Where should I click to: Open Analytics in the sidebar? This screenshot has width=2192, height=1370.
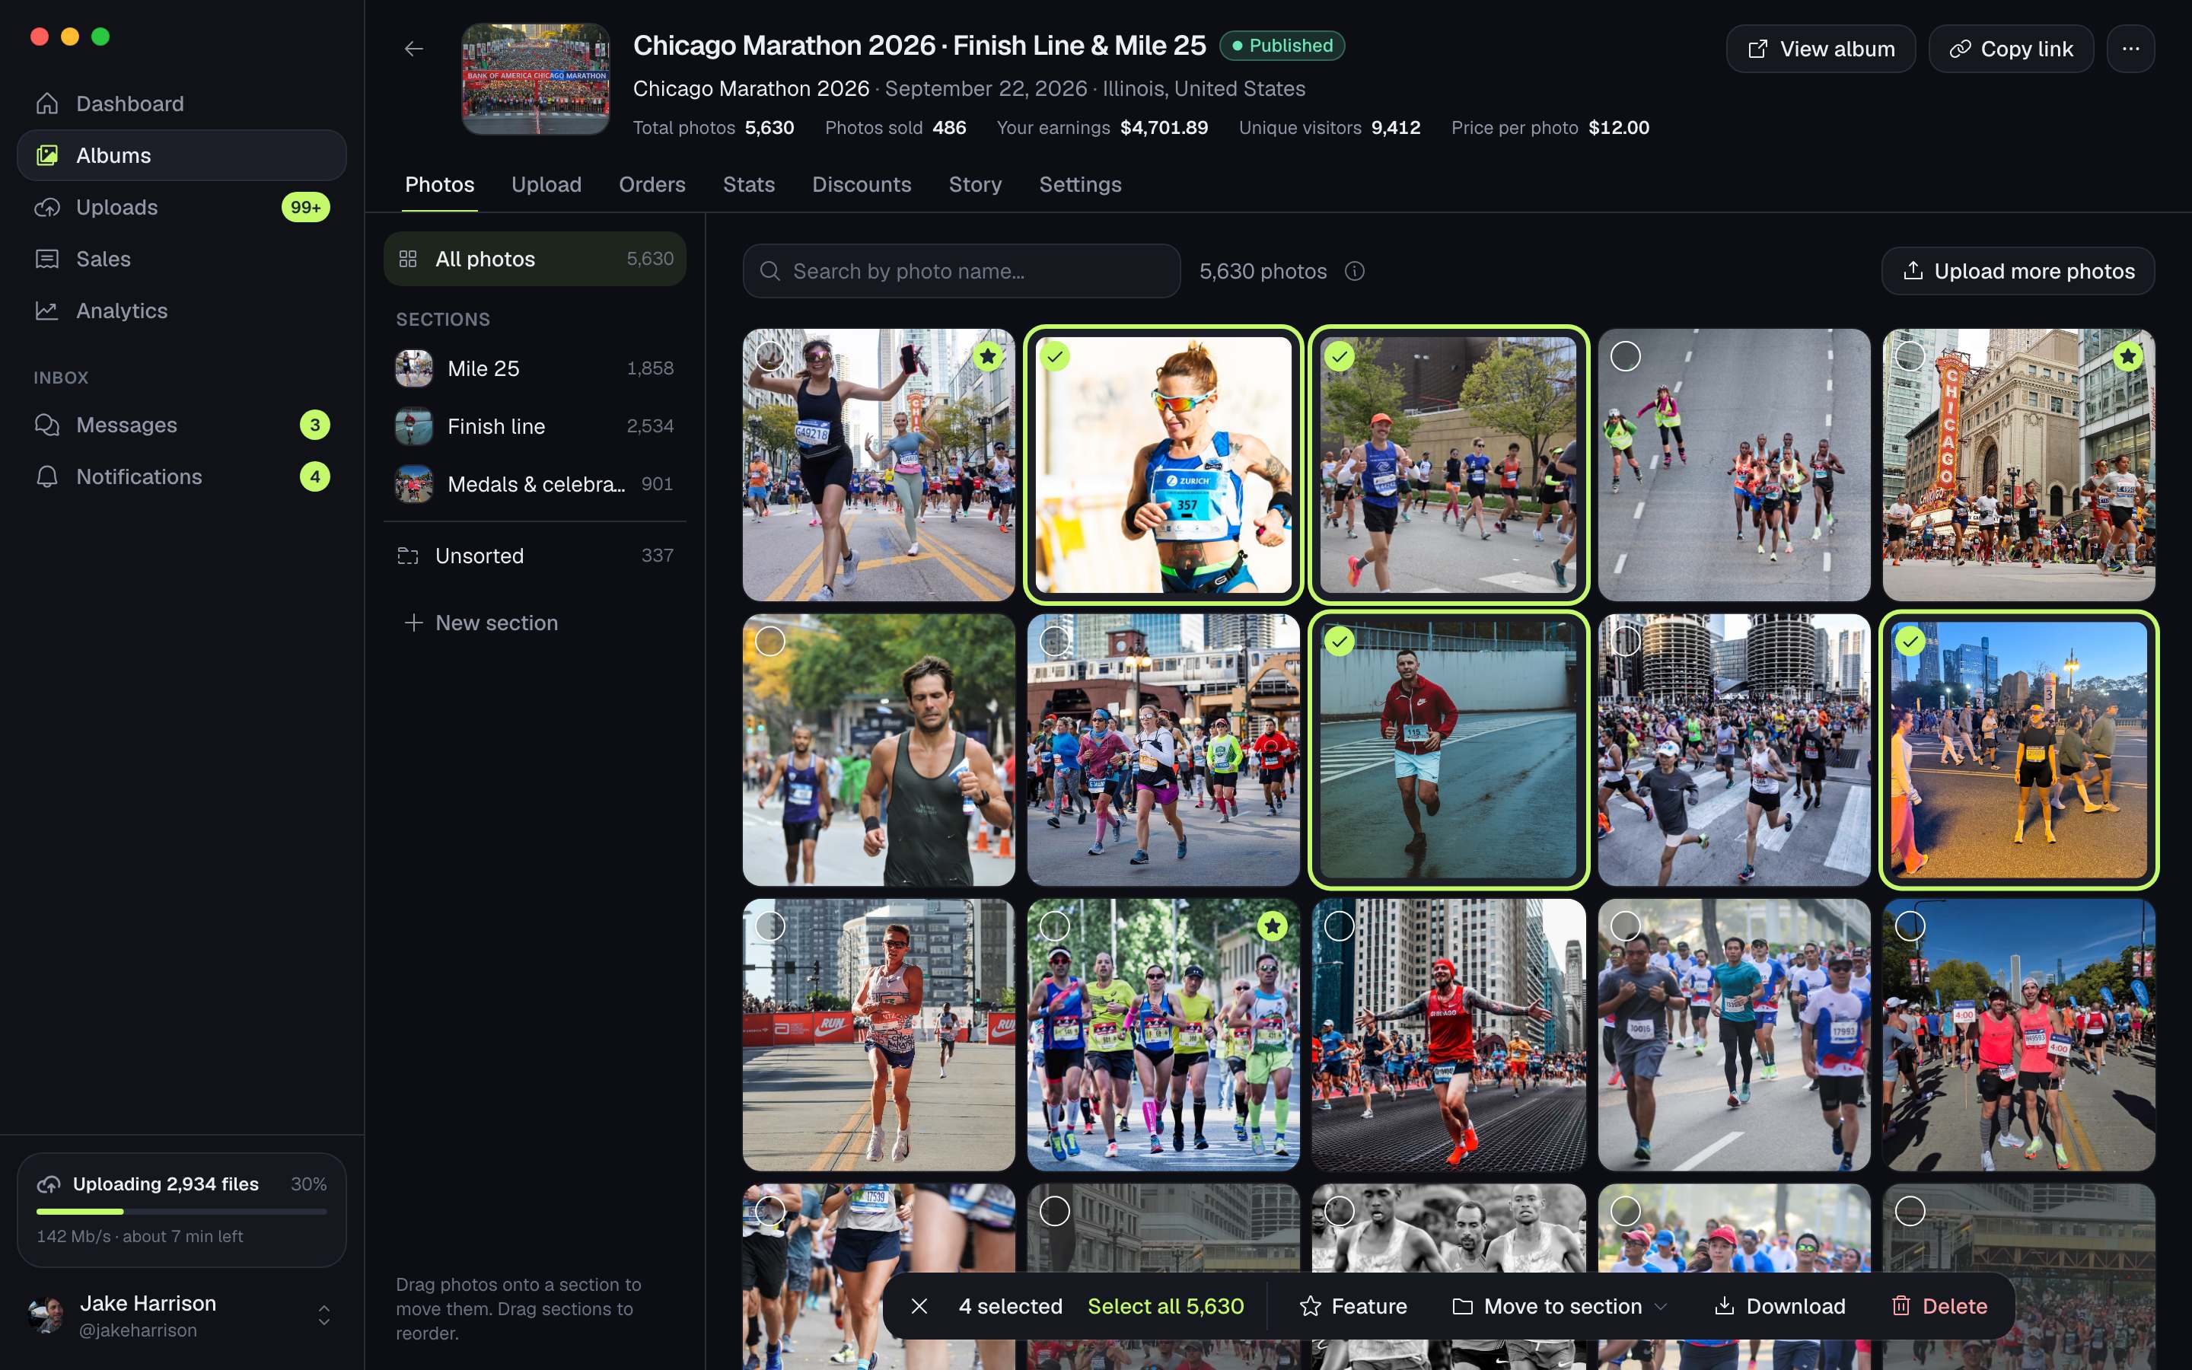click(181, 311)
